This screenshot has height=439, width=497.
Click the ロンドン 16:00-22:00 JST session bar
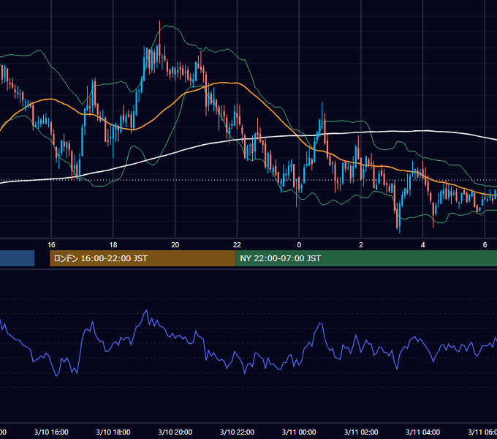143,258
